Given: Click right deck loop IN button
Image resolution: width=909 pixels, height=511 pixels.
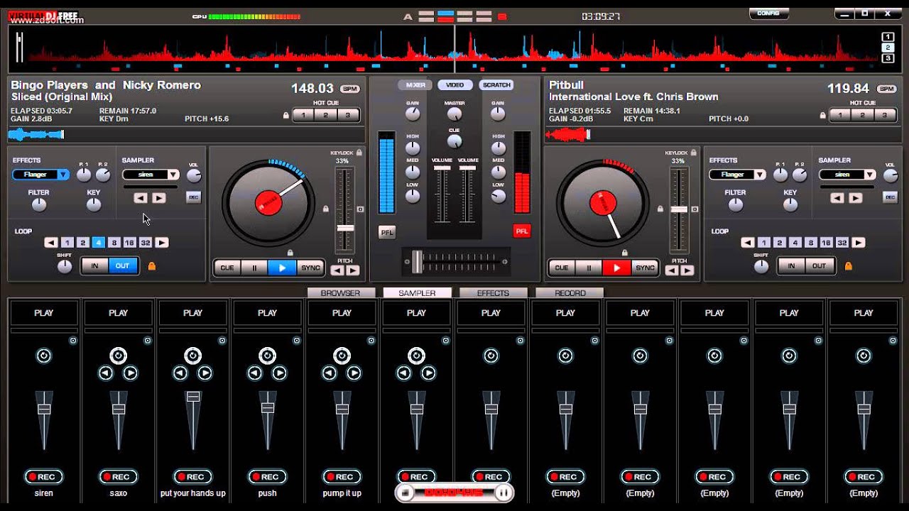Looking at the screenshot, I should (791, 266).
